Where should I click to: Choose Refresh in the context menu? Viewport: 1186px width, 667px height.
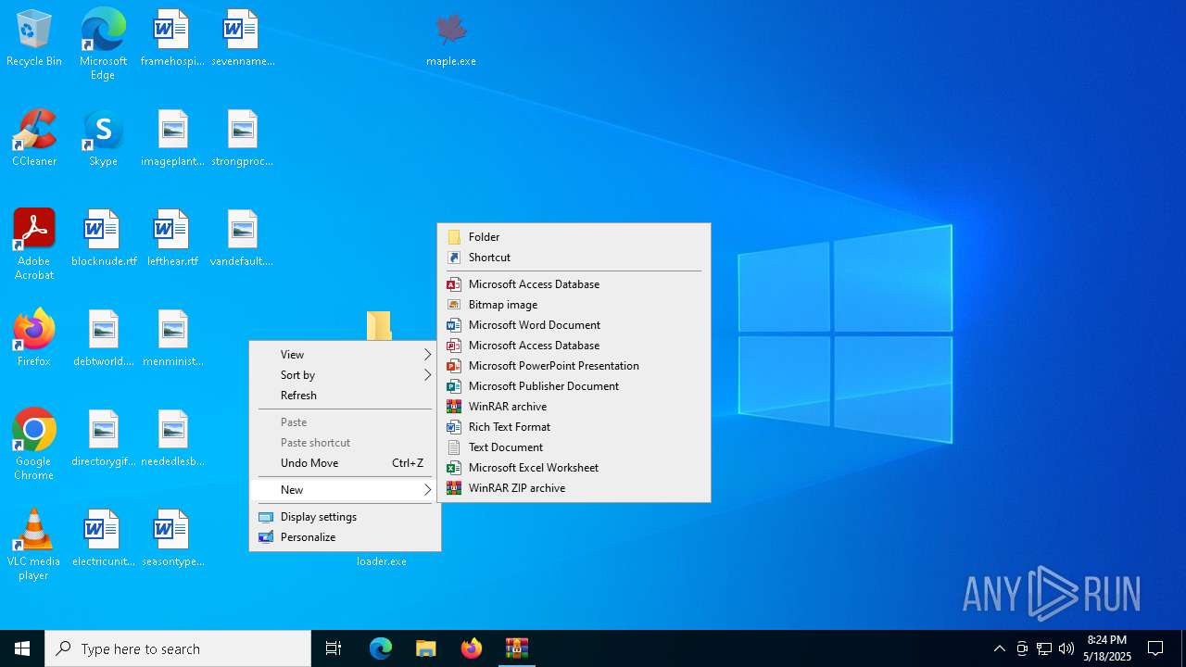pyautogui.click(x=345, y=396)
